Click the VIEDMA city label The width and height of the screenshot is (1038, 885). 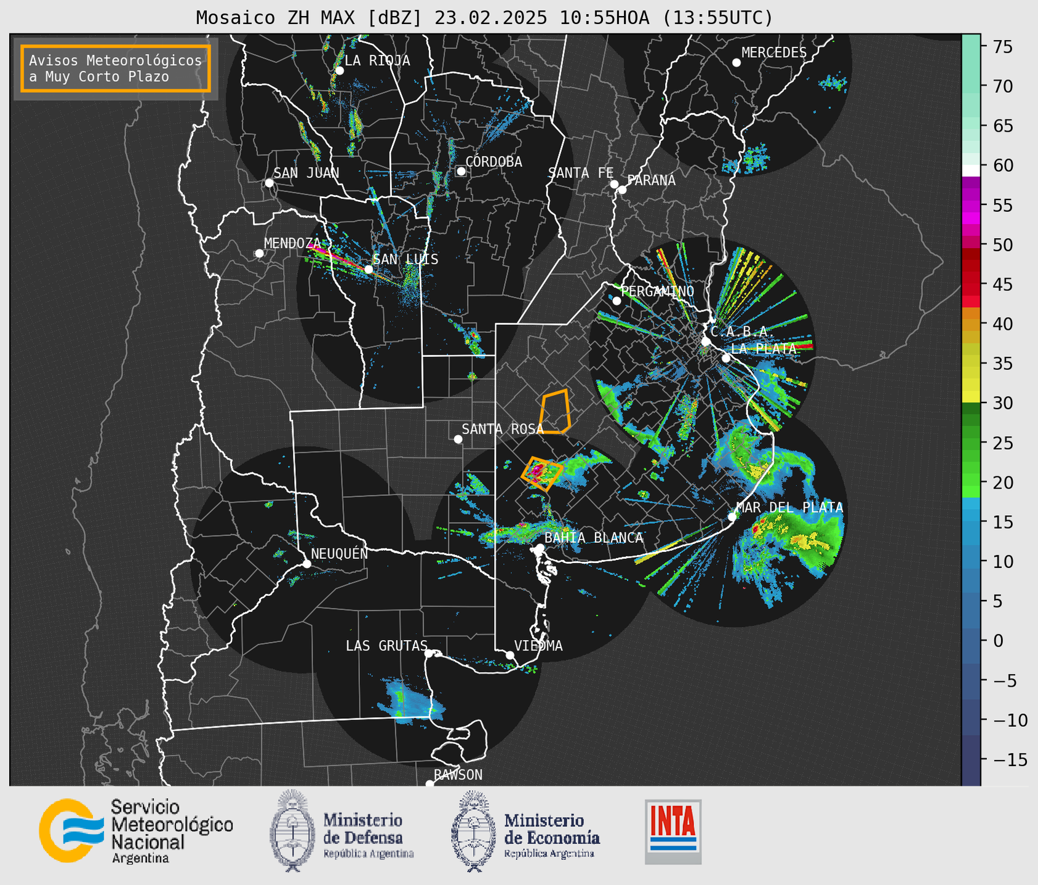pos(538,646)
